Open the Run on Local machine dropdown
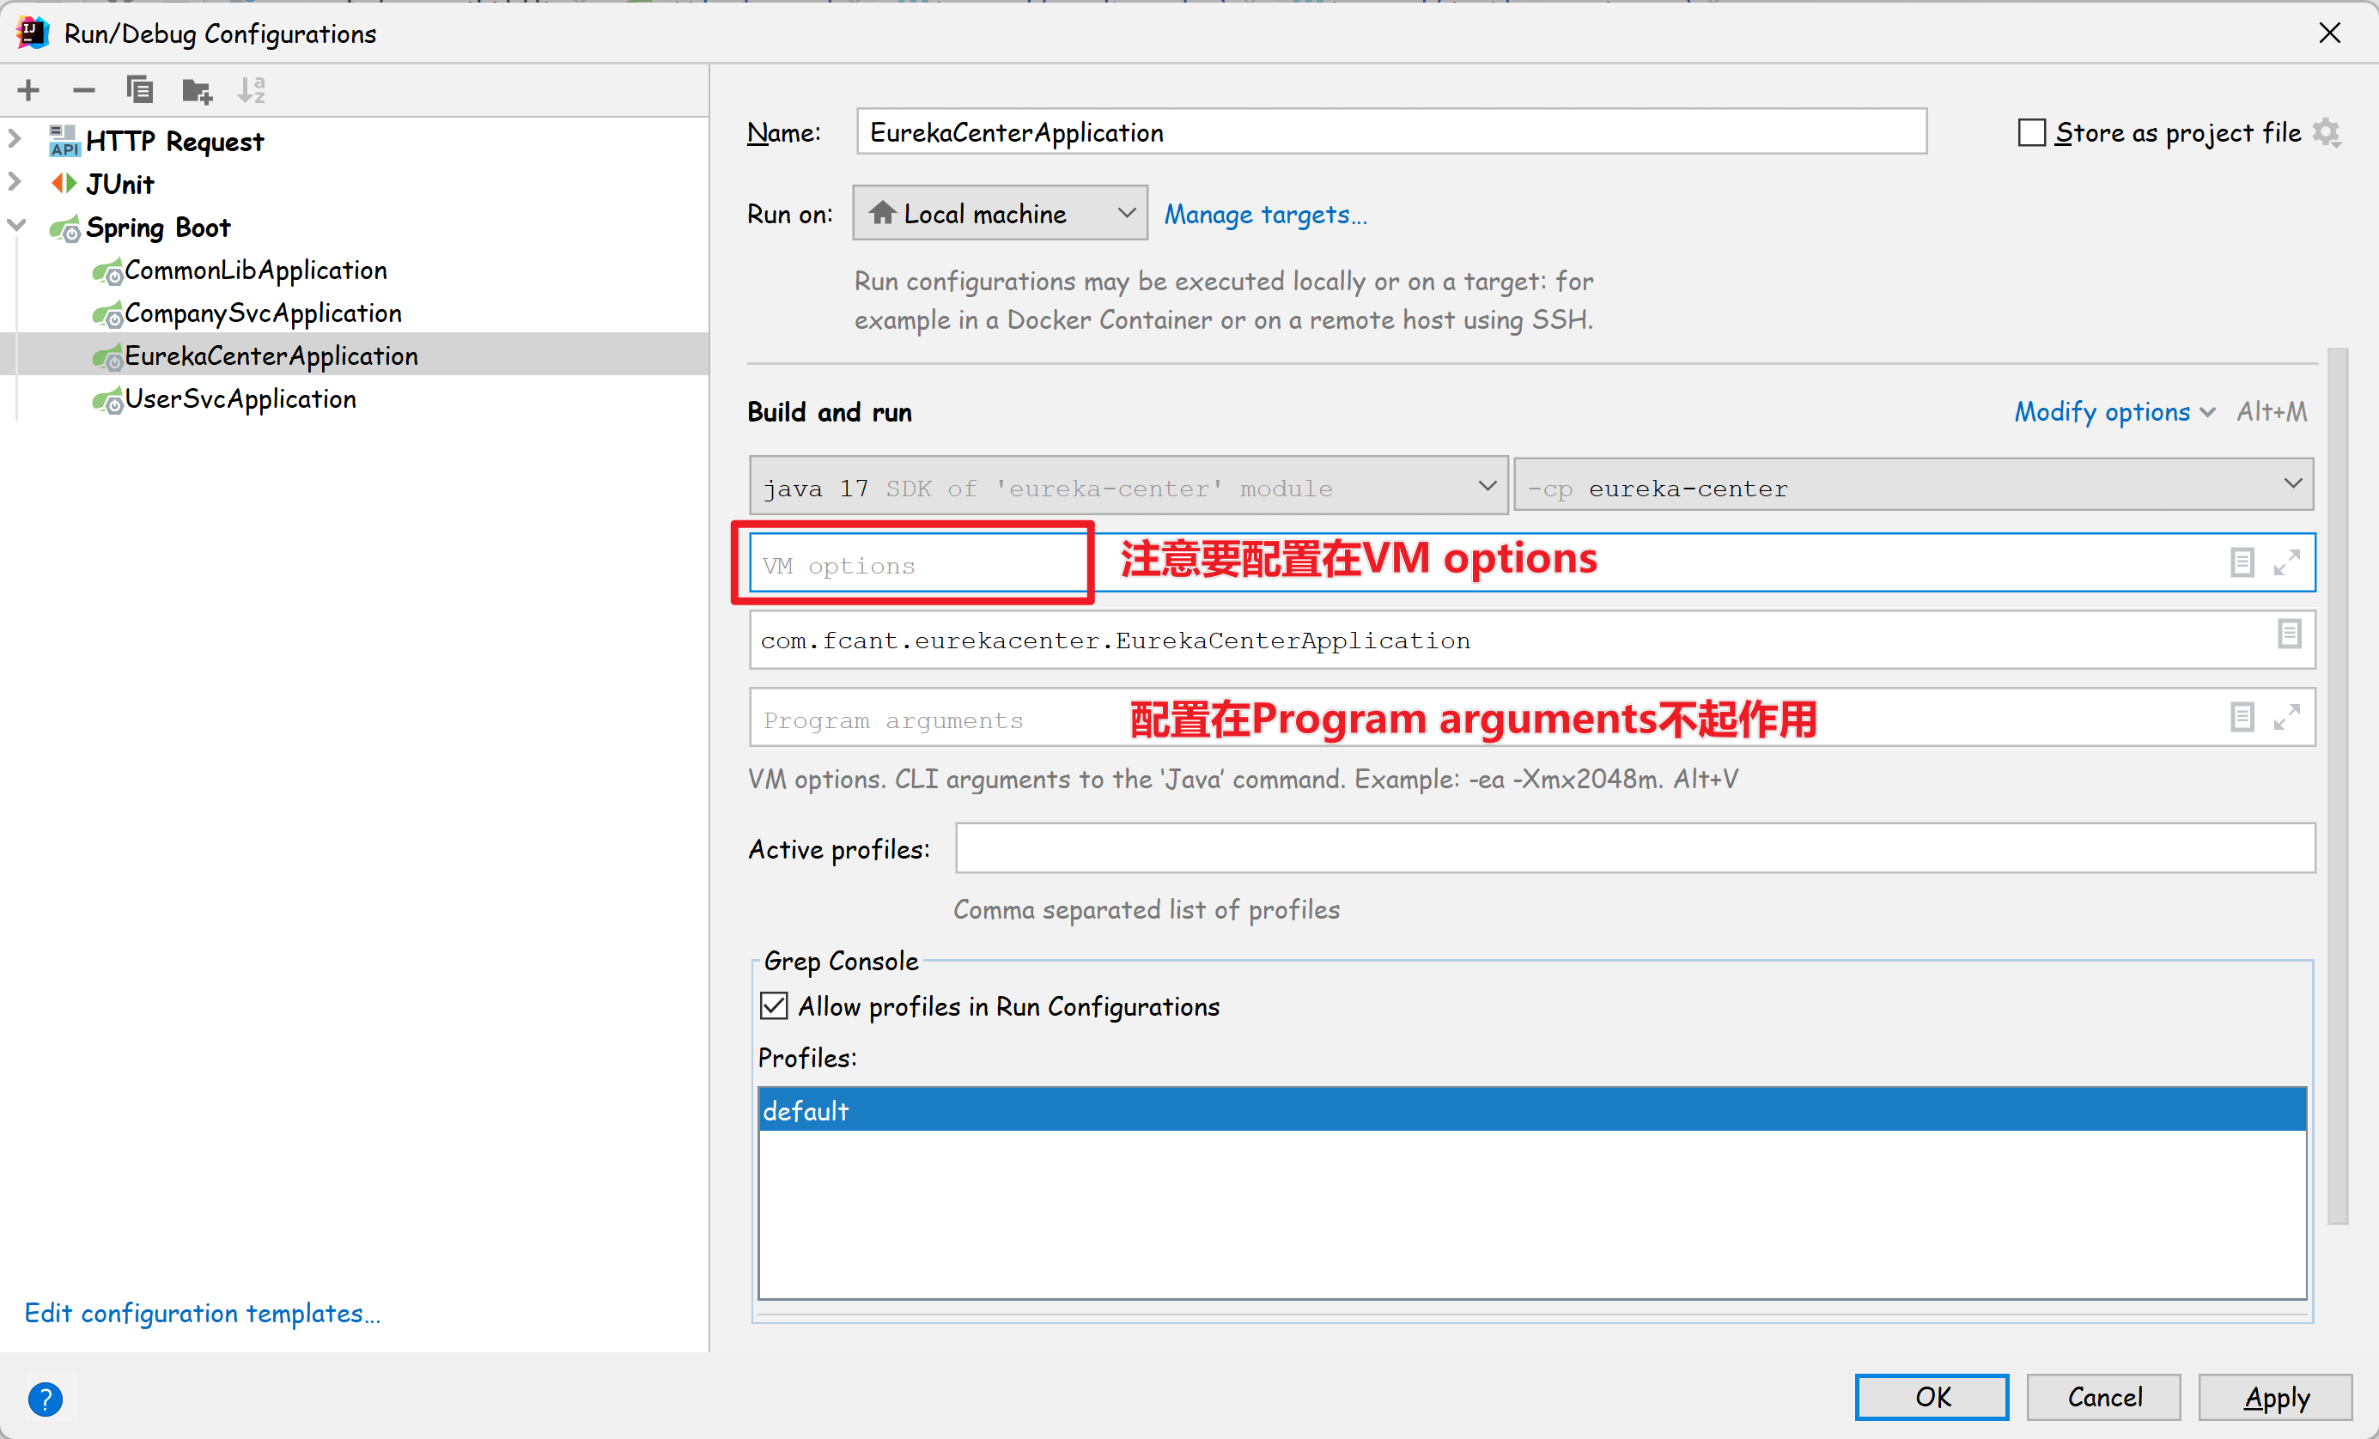This screenshot has height=1439, width=2379. tap(1001, 213)
